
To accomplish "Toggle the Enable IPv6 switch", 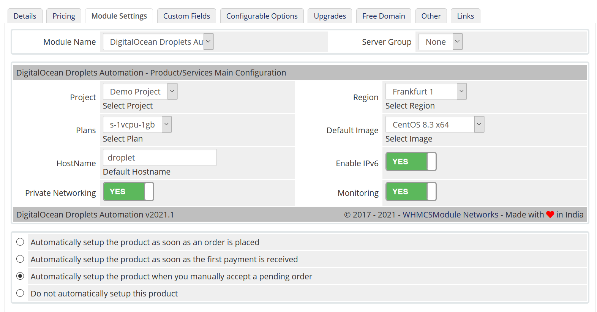I will click(x=411, y=162).
